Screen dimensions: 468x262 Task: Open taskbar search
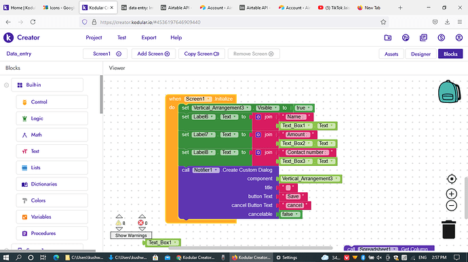pyautogui.click(x=18, y=257)
